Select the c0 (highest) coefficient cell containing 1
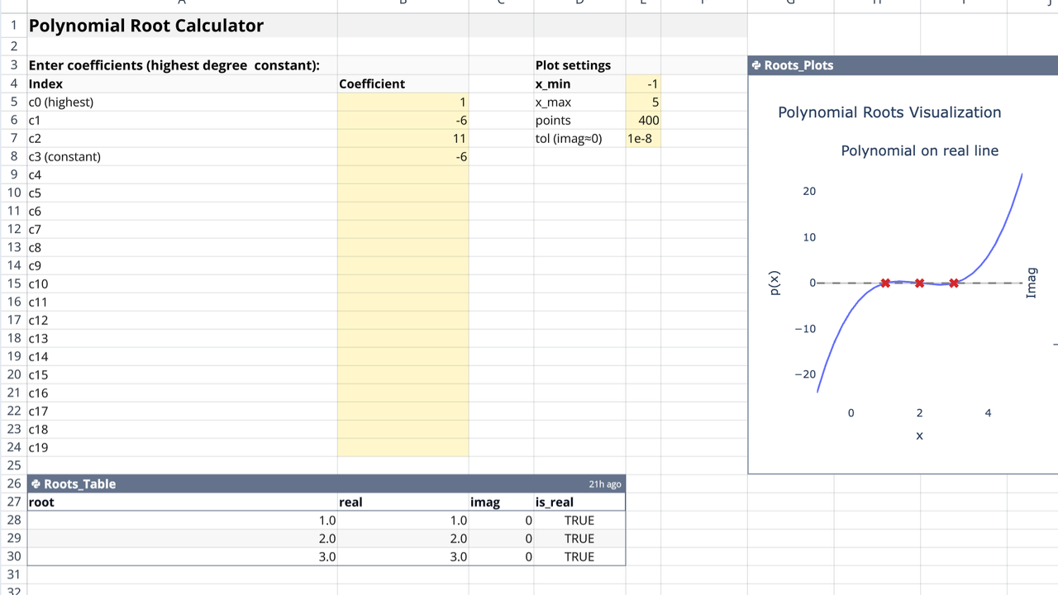The image size is (1058, 595). pyautogui.click(x=403, y=102)
